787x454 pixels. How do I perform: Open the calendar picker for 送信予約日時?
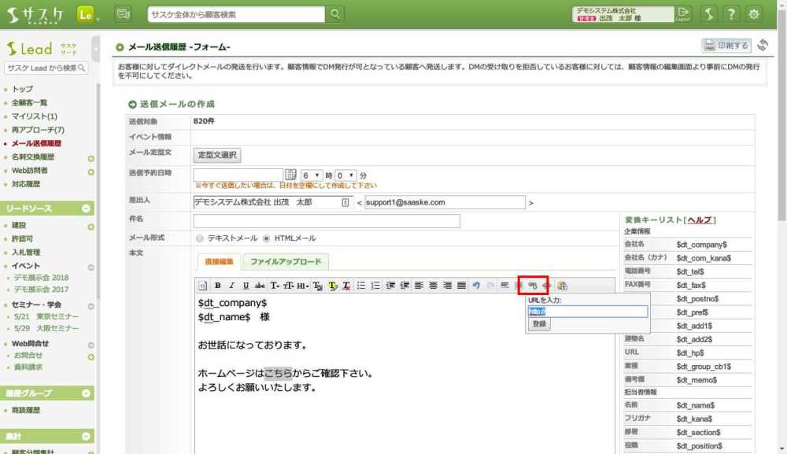pos(290,175)
